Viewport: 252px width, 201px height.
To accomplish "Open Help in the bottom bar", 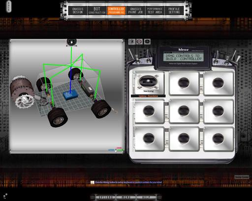I will pyautogui.click(x=146, y=198).
